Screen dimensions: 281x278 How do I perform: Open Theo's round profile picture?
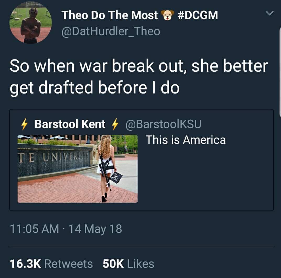pyautogui.click(x=31, y=22)
